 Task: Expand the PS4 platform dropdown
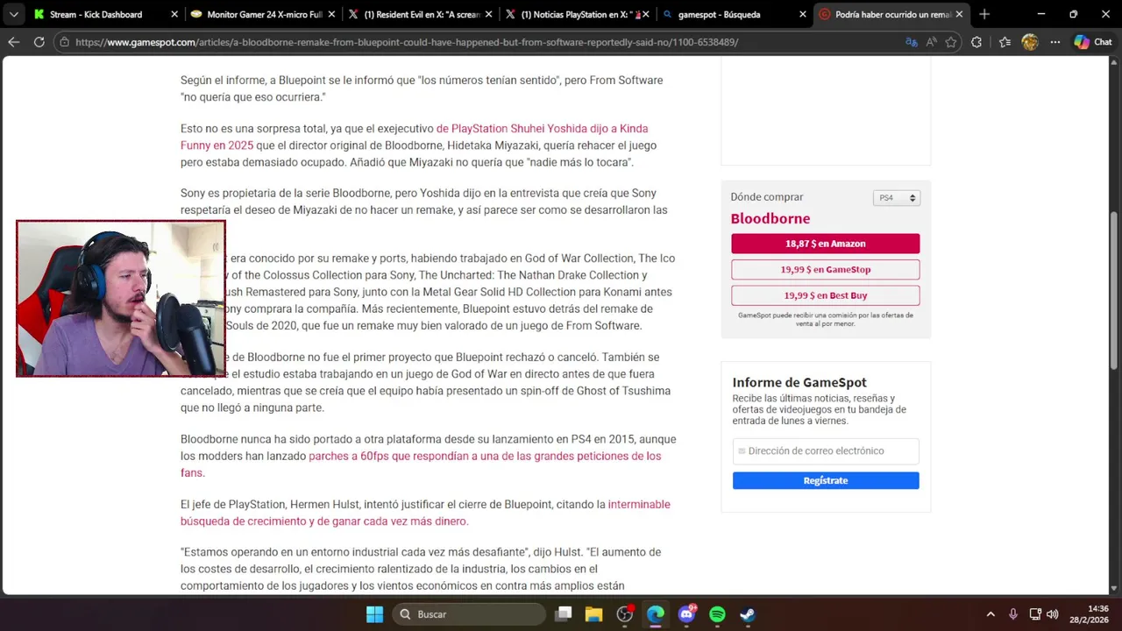(897, 198)
